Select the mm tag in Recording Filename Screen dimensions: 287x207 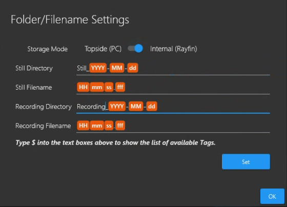point(97,126)
